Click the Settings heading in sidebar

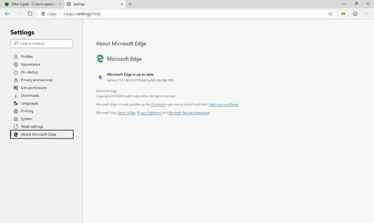pyautogui.click(x=22, y=33)
